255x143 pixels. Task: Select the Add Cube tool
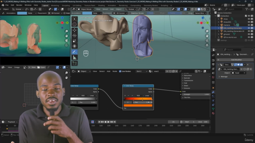click(75, 63)
